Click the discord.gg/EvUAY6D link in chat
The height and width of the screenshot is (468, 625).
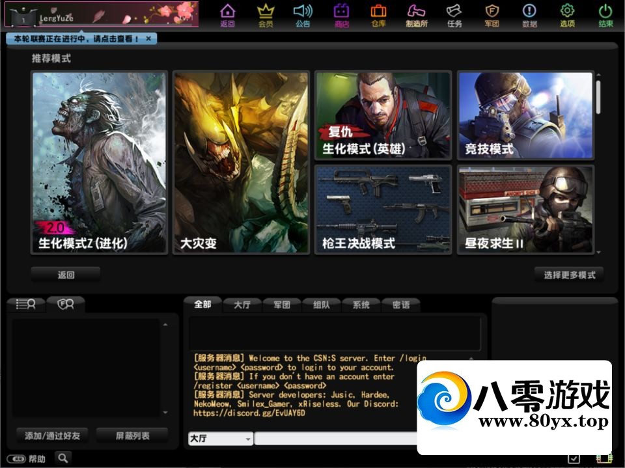tap(249, 413)
